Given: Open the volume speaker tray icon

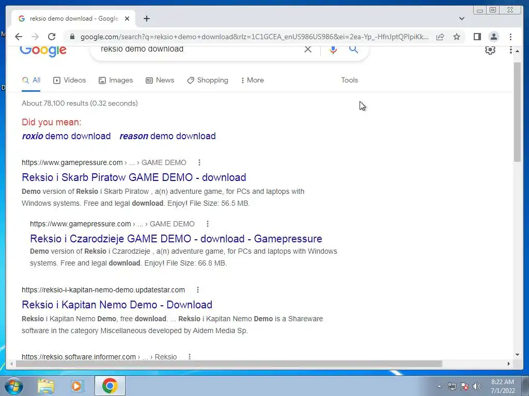Looking at the screenshot, I should pos(477,386).
